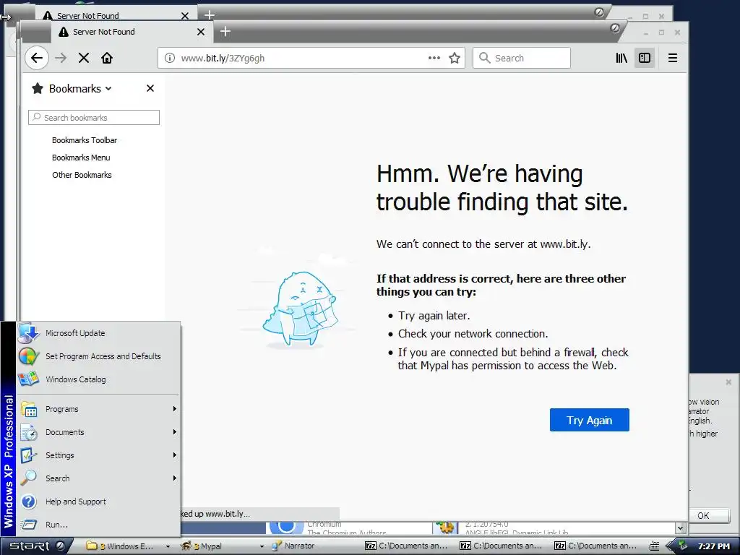The height and width of the screenshot is (555, 740).
Task: Open a new tab in front window
Action: pos(225,32)
